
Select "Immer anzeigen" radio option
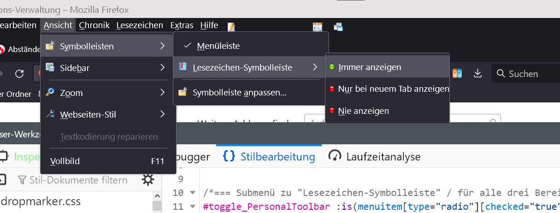coord(369,67)
